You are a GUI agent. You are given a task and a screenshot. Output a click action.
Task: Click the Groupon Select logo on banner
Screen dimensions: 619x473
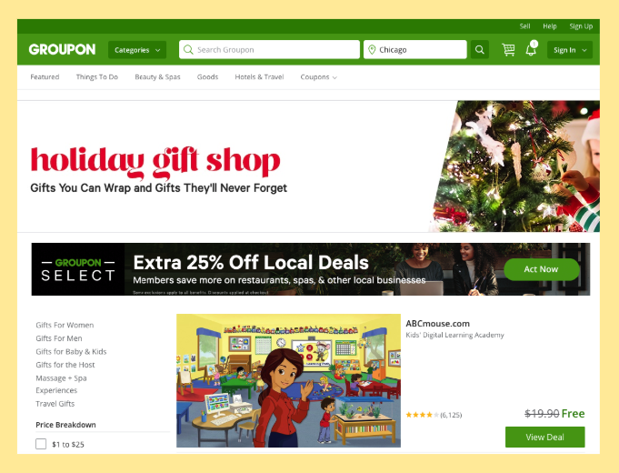click(x=78, y=269)
